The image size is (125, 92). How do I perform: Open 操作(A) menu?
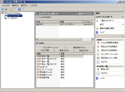click(15, 6)
